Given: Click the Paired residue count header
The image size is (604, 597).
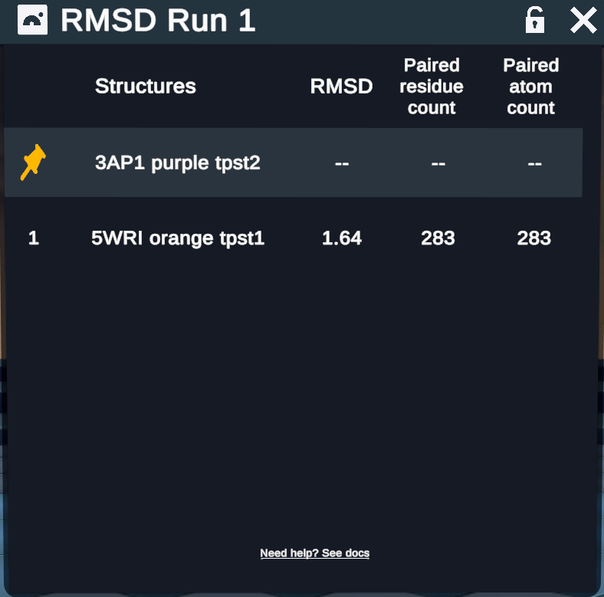Looking at the screenshot, I should point(432,87).
